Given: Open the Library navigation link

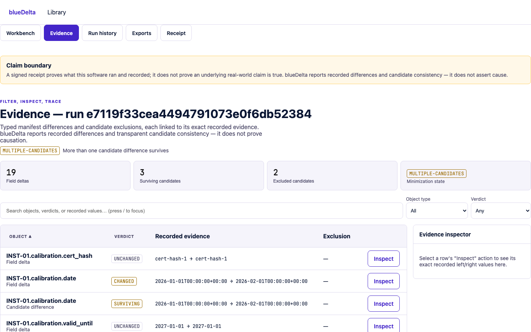Looking at the screenshot, I should pos(56,12).
